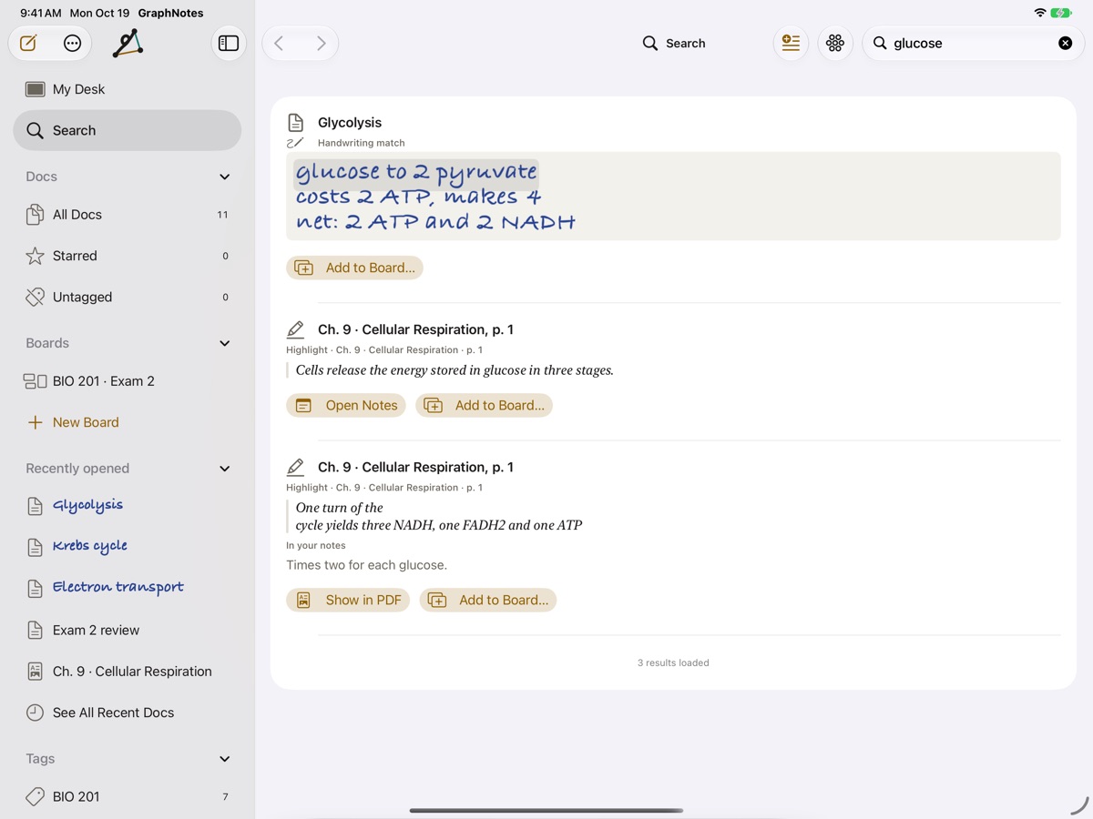Add the NADH highlight result to a board

pos(487,601)
